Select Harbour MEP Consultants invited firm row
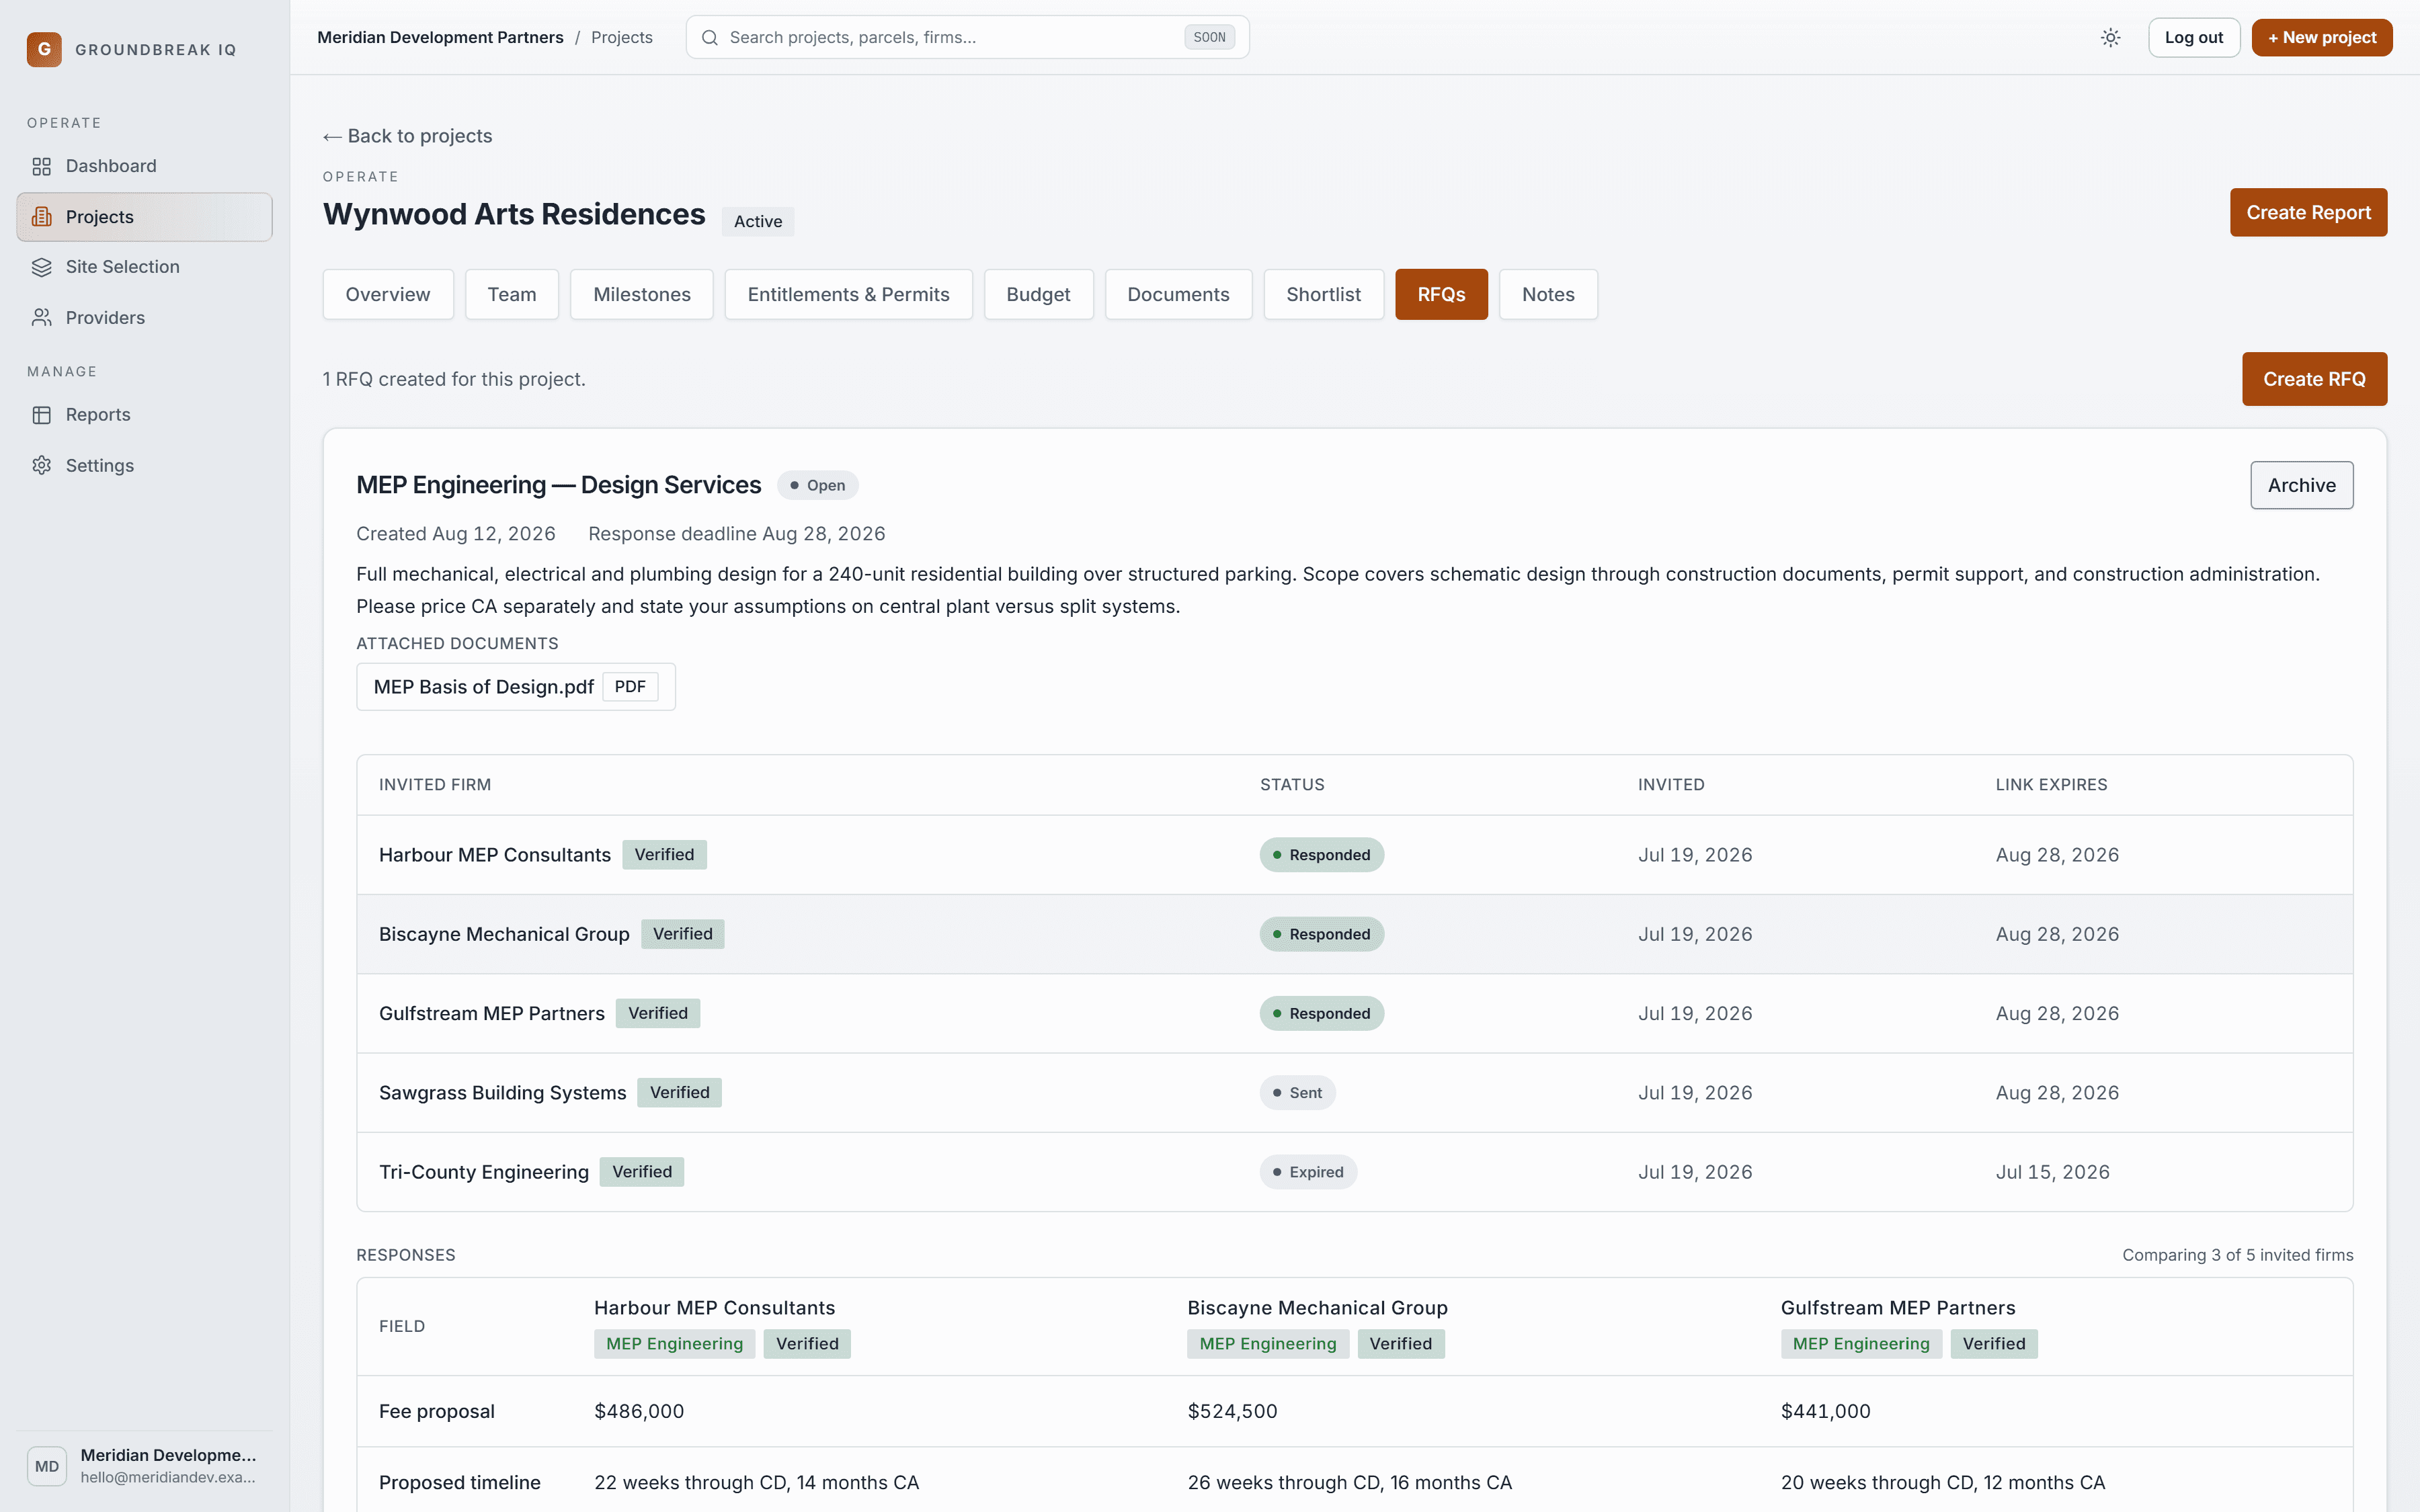This screenshot has width=2420, height=1512. [1354, 855]
